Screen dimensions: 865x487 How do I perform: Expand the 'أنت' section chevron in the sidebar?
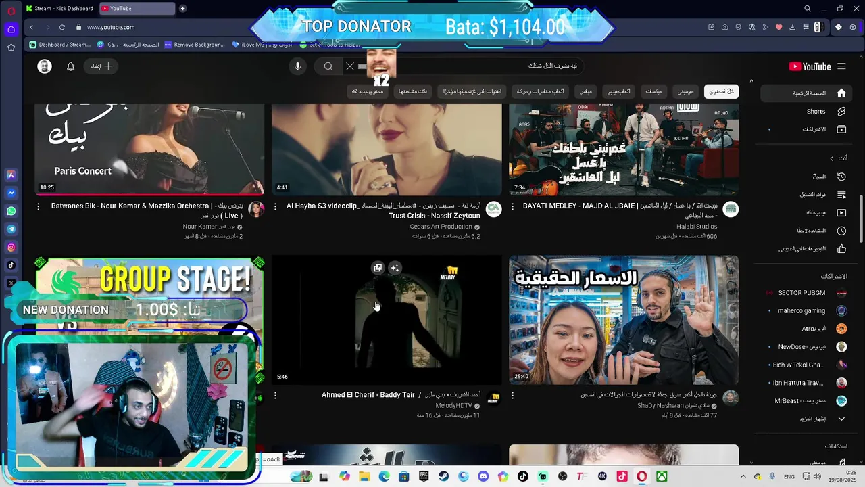coord(832,158)
